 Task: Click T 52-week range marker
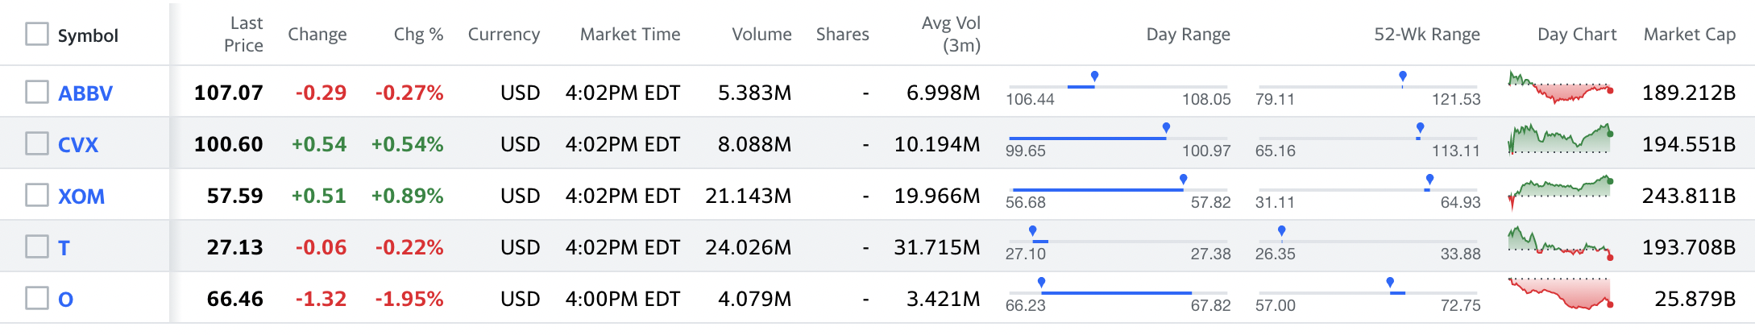click(x=1281, y=232)
